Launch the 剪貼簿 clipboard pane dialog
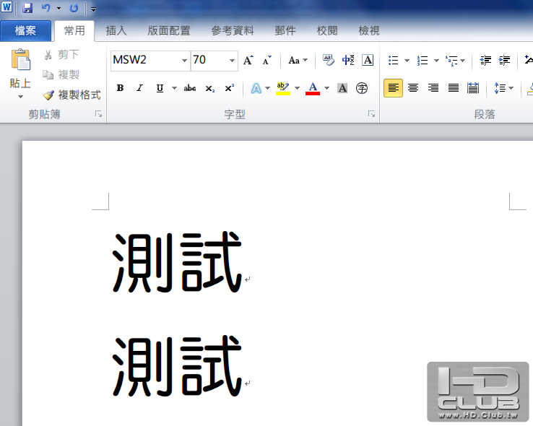 98,114
